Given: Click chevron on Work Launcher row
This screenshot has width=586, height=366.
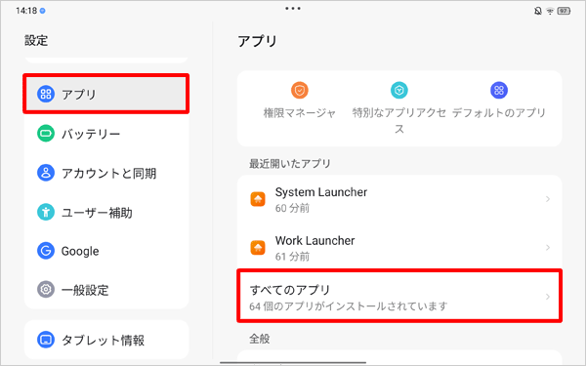Looking at the screenshot, I should click(548, 248).
